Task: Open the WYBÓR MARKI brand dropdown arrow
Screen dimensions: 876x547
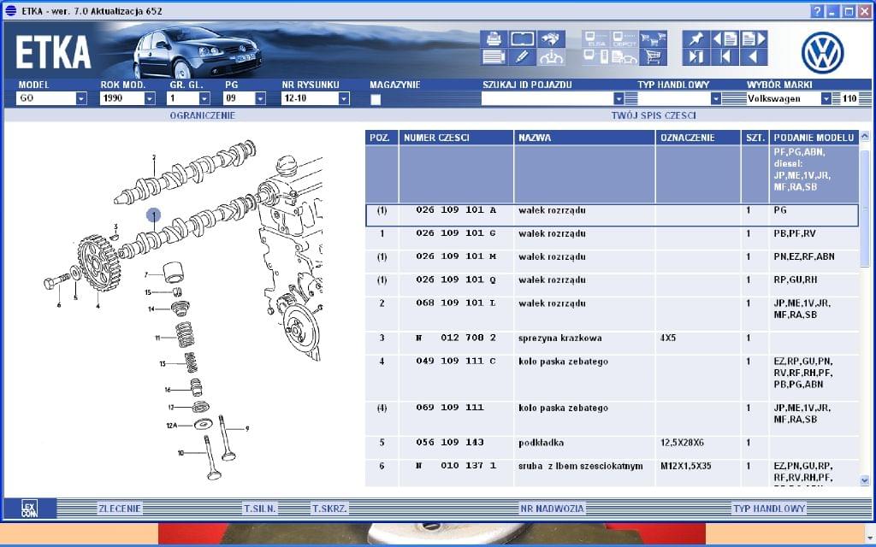Action: 826,99
